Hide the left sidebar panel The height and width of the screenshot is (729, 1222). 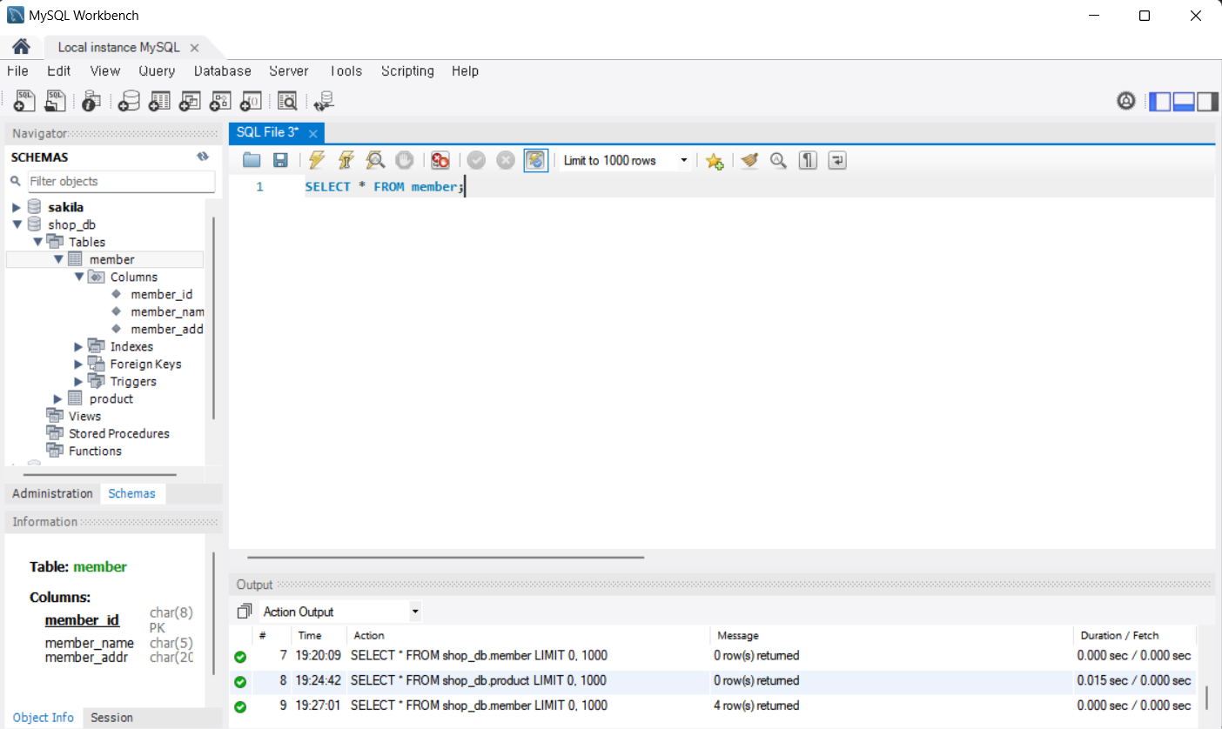point(1160,102)
